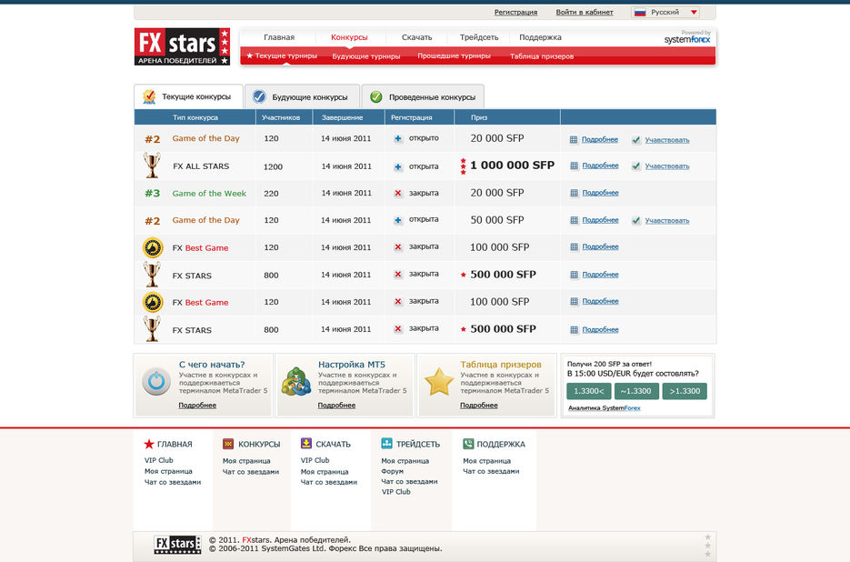The width and height of the screenshot is (850, 562).
Task: Click Чат со звездами under КОНКУРСЫ footer column
Action: [251, 472]
